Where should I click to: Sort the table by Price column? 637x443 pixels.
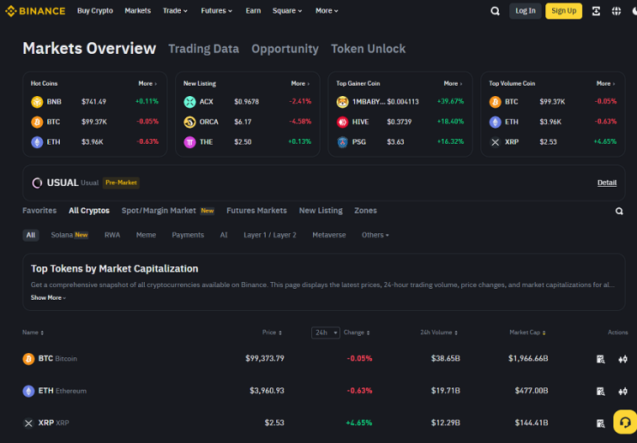272,332
